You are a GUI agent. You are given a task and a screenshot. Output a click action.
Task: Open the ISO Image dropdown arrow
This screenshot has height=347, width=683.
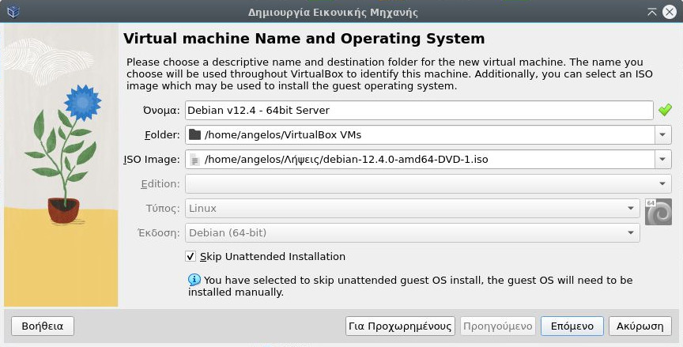click(662, 160)
